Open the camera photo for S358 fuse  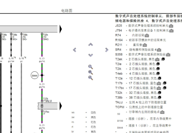pyautogui.click(x=168, y=55)
